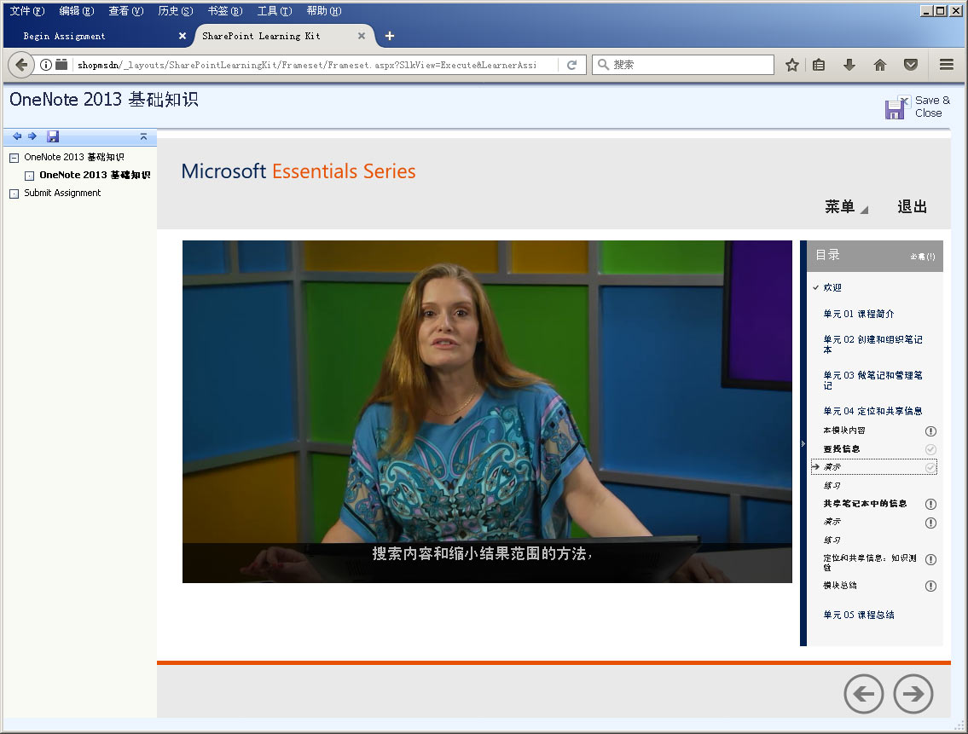Go to previous item in navigation pane
Image resolution: width=968 pixels, height=734 pixels.
(17, 136)
